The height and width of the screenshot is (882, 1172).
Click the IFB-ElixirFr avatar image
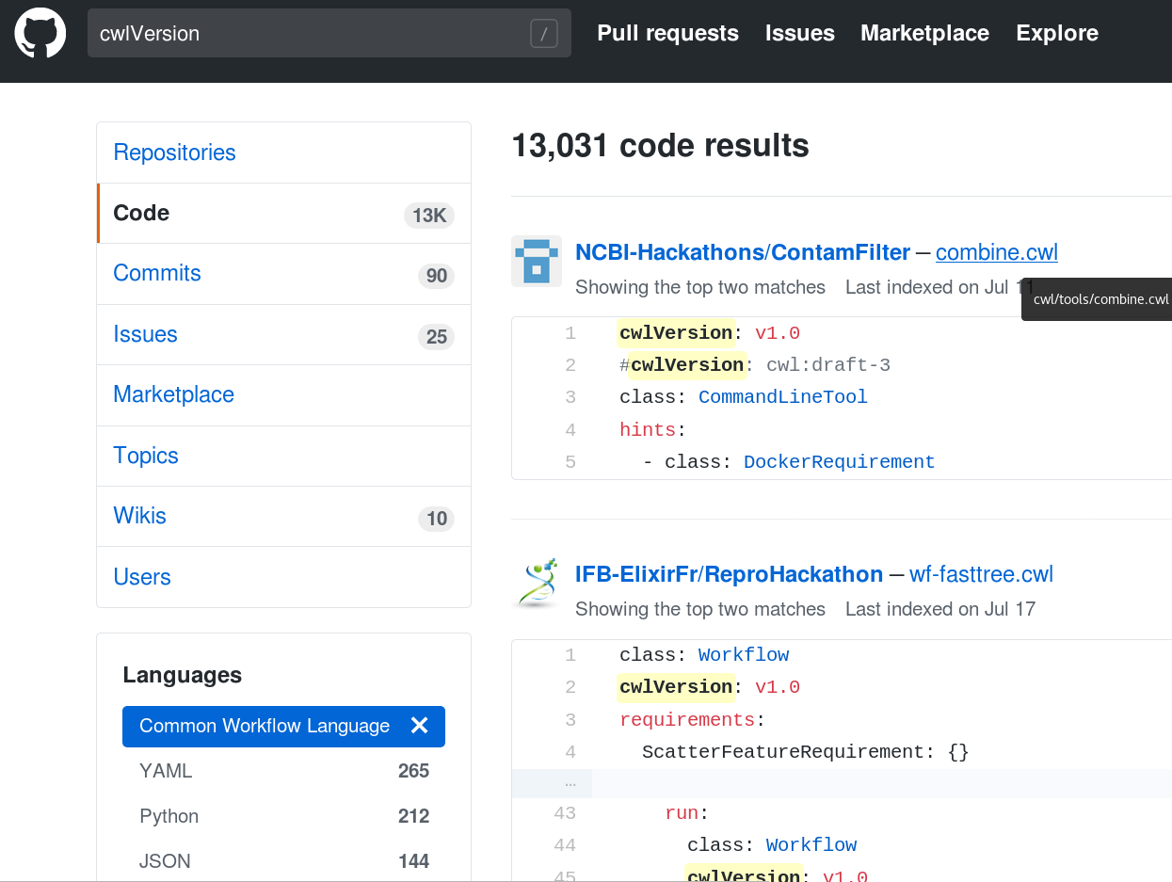pyautogui.click(x=537, y=583)
